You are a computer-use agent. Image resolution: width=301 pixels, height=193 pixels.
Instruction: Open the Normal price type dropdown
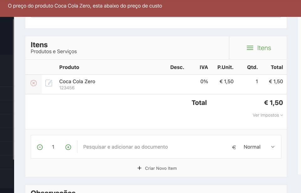tap(259, 147)
